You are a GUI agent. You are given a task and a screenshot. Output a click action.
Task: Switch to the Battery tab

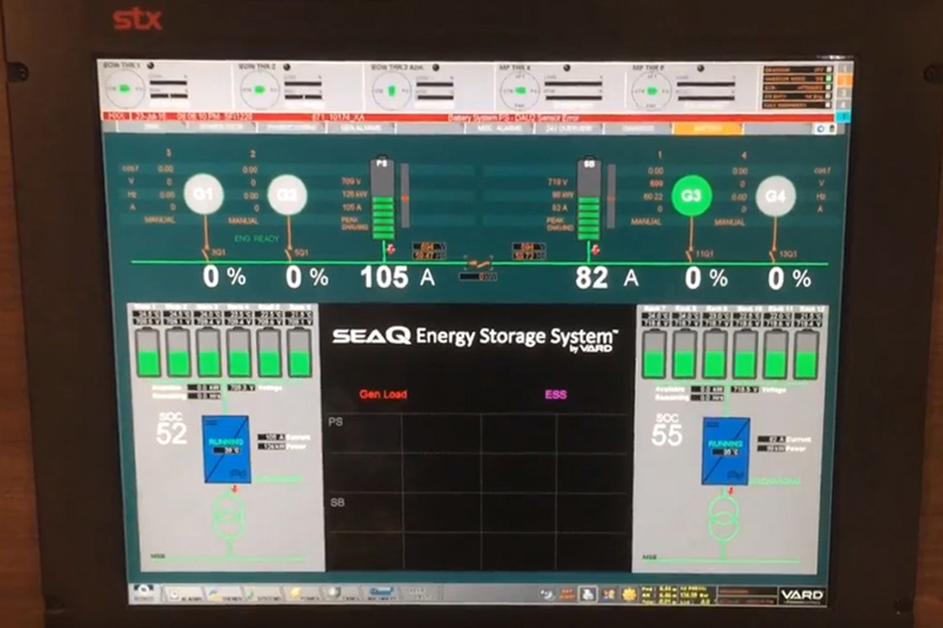tap(706, 128)
